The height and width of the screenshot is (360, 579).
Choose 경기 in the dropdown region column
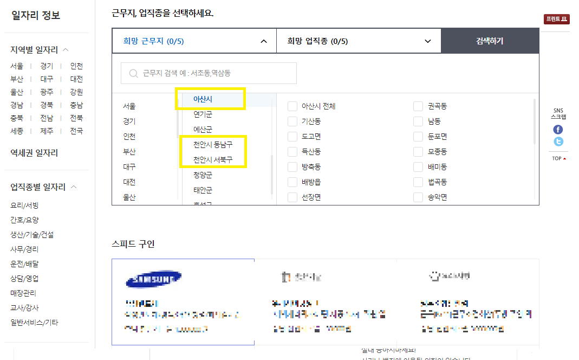[129, 121]
